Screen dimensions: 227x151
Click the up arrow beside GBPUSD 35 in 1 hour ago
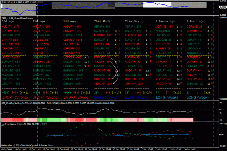212,26
